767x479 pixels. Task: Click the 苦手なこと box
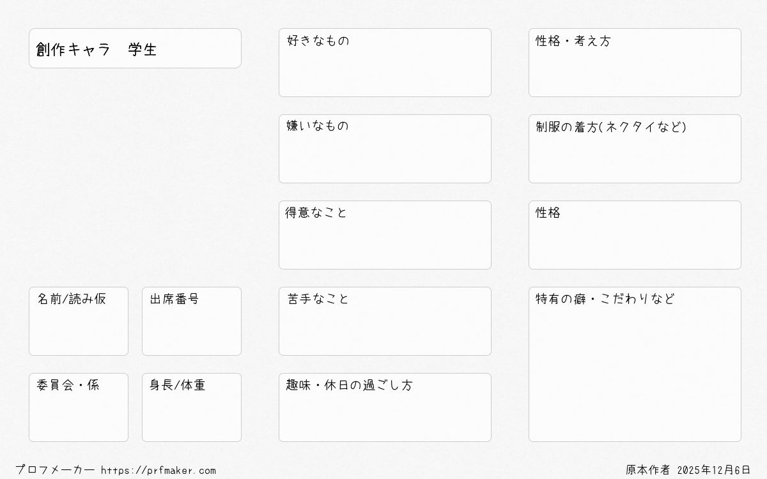point(385,321)
